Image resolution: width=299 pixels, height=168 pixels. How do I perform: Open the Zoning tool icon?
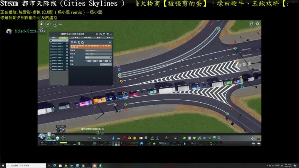tap(94, 138)
